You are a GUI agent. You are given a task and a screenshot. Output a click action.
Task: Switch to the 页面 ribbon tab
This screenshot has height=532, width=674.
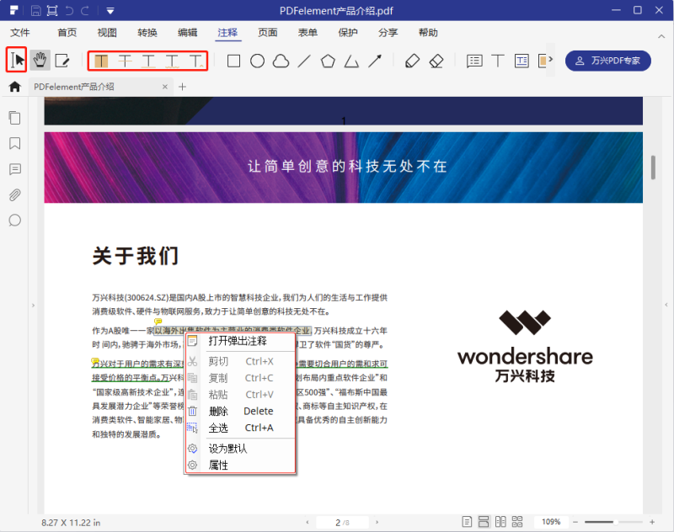[267, 33]
